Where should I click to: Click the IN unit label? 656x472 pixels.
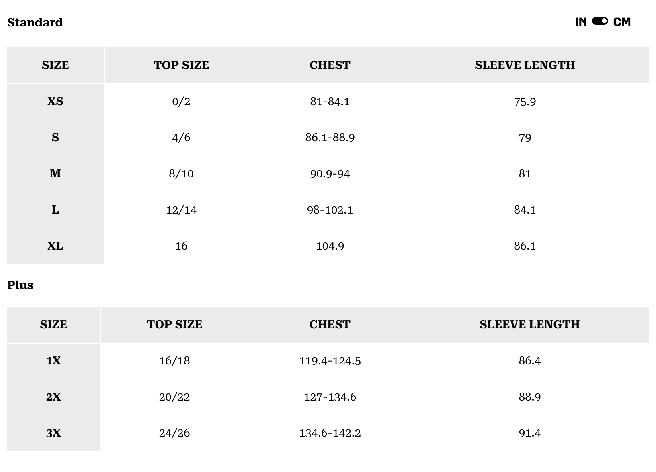point(581,22)
